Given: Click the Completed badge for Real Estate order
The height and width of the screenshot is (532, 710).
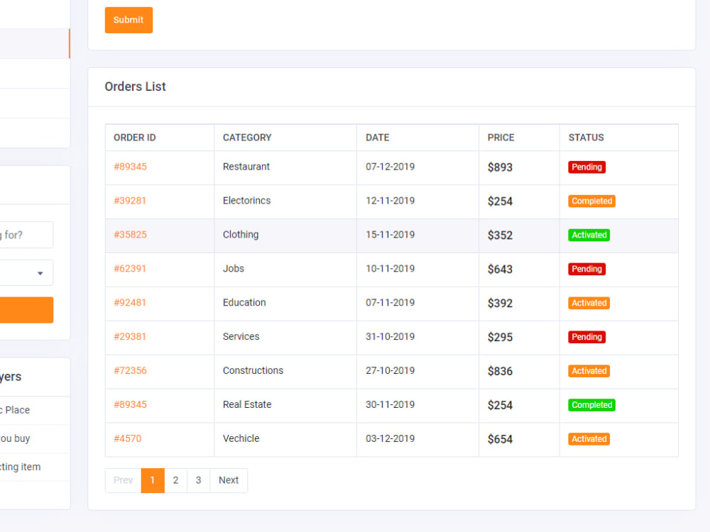Looking at the screenshot, I should (x=592, y=405).
